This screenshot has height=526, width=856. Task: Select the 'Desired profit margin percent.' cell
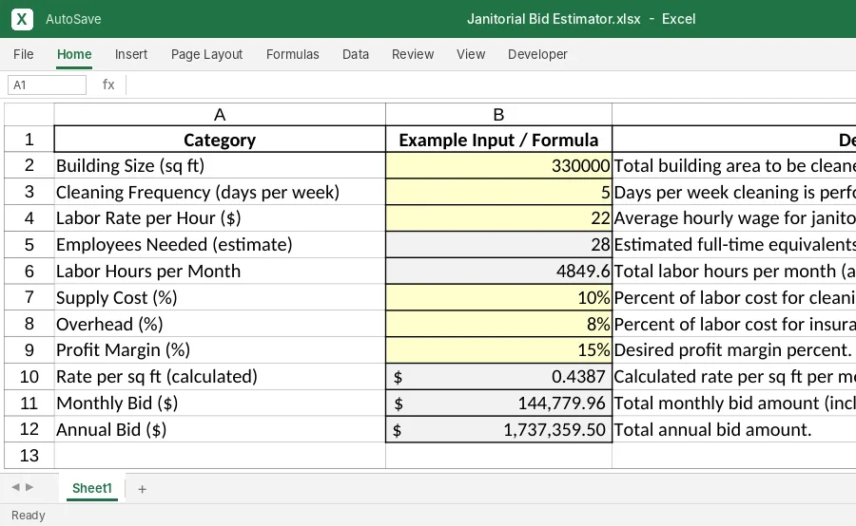(733, 350)
